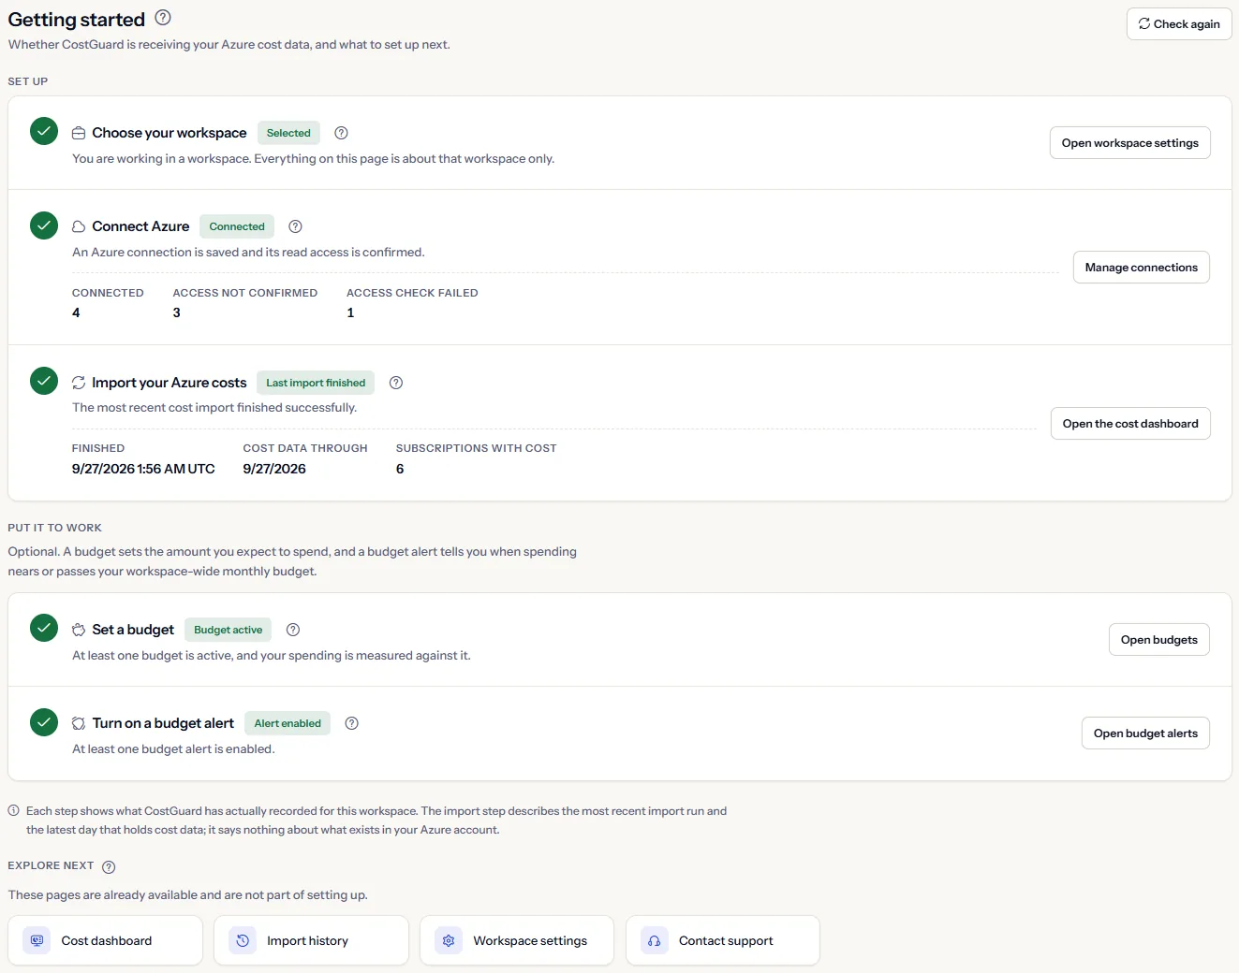Click the Access Check Failed label
Viewport: 1239px width, 973px height.
412,293
